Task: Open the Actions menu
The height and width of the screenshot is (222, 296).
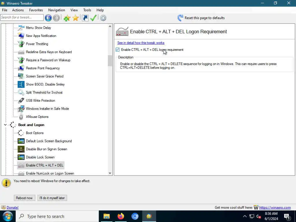Action: pos(18,10)
